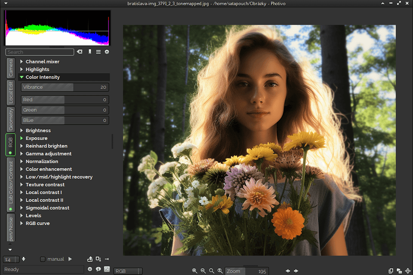
Task: Click the down arrow beside the 14 field
Action: [23, 259]
